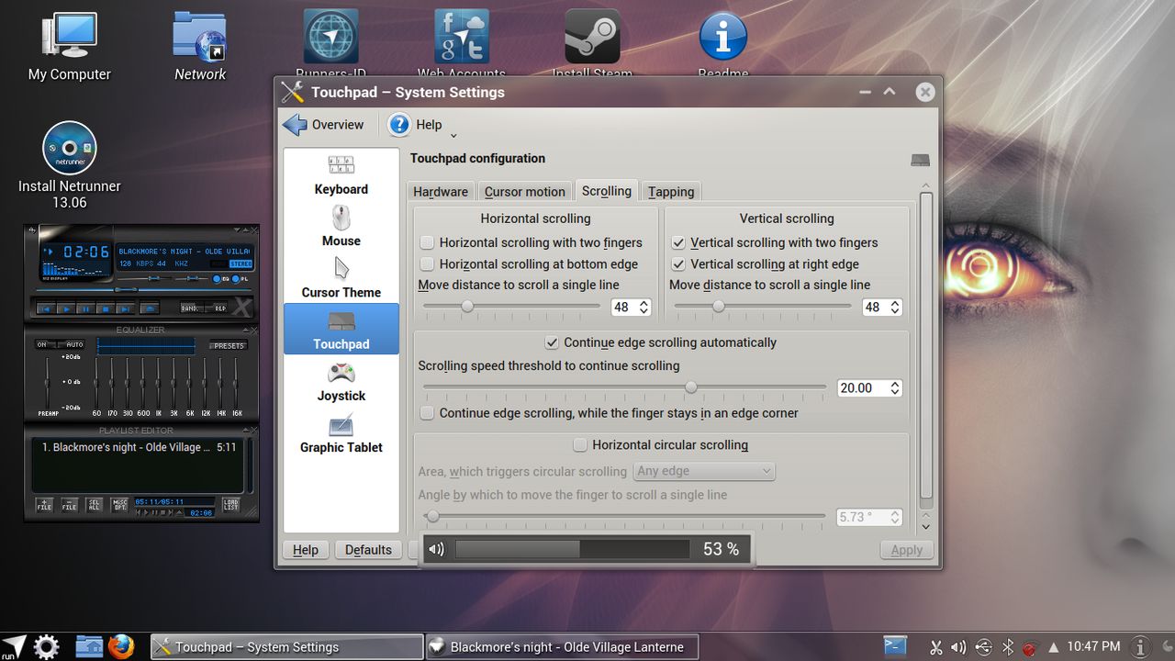Switch to Blackmore's night taskbar entry
Viewport: 1175px width, 661px height.
[562, 646]
